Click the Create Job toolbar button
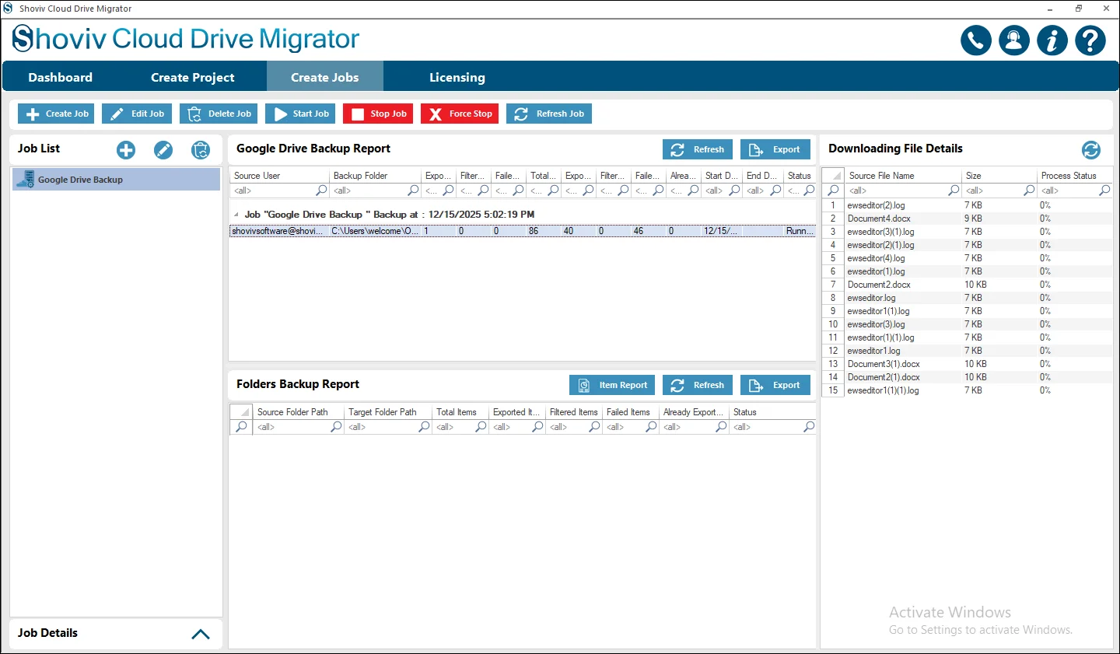The width and height of the screenshot is (1120, 654). tap(56, 114)
